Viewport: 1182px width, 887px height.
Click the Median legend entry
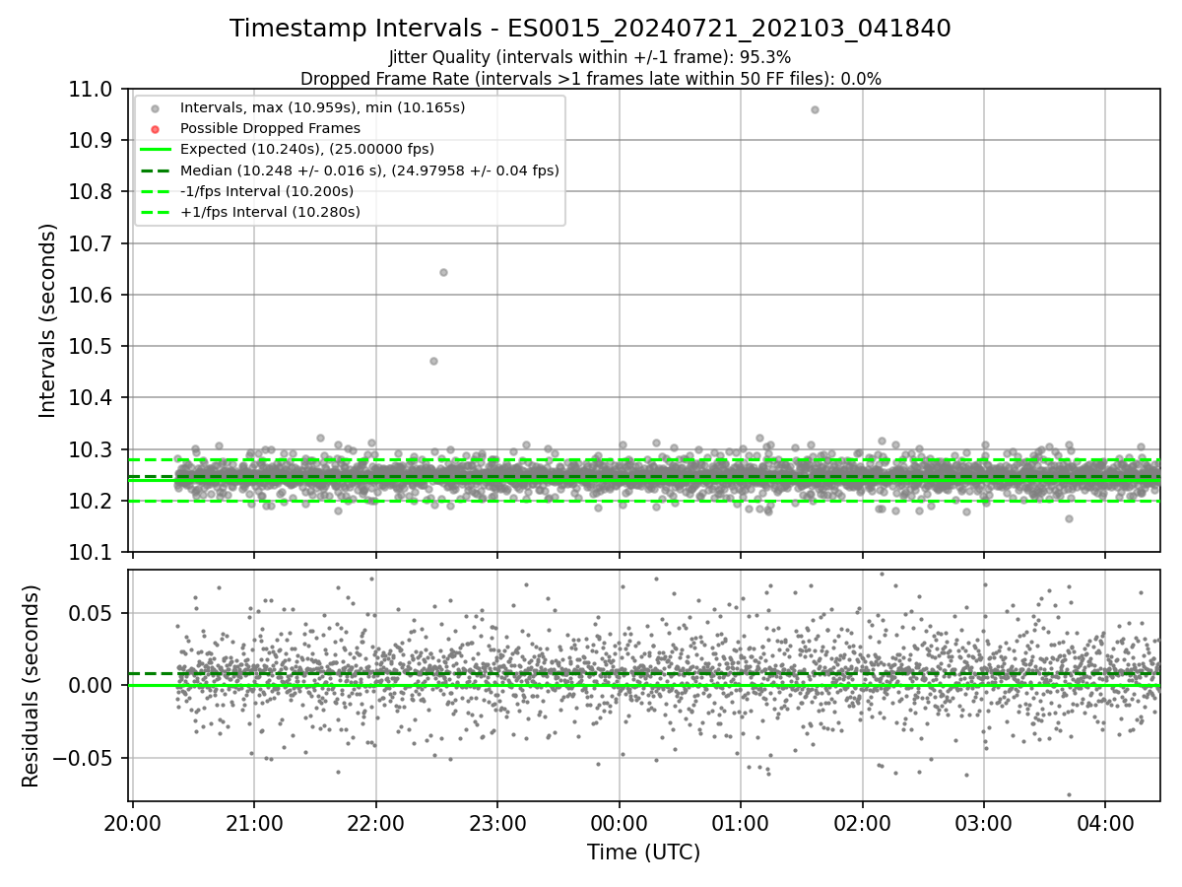369,171
